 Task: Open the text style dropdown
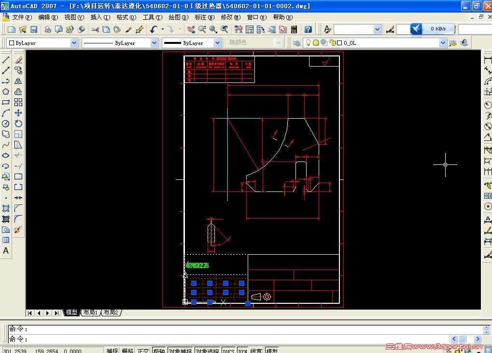[378, 29]
